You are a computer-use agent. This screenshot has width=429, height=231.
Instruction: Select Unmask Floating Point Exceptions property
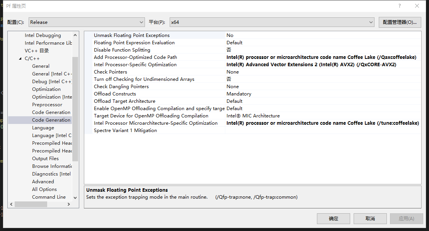click(132, 35)
